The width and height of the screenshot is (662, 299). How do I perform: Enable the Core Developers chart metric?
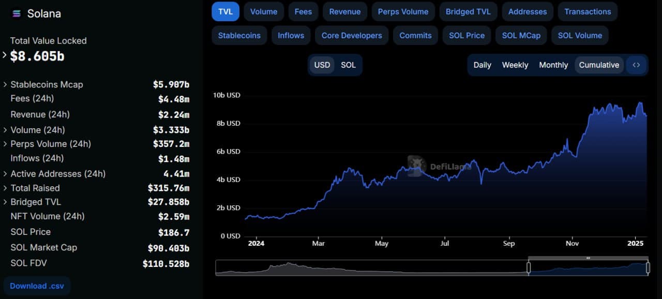[x=352, y=35]
